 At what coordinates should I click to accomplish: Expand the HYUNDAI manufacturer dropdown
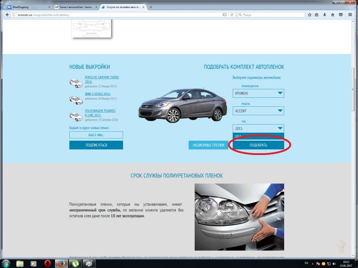pos(259,93)
